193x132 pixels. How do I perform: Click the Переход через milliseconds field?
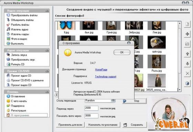(91, 108)
